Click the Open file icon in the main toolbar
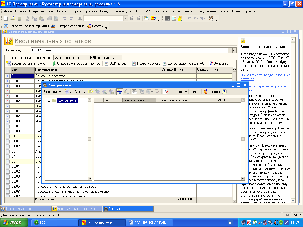303x227 pixels. (13, 19)
